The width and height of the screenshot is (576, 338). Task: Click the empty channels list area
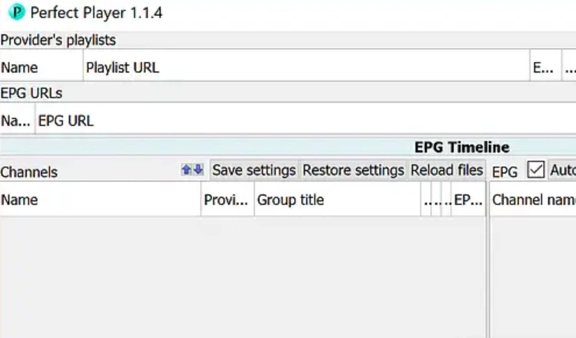[x=243, y=277]
